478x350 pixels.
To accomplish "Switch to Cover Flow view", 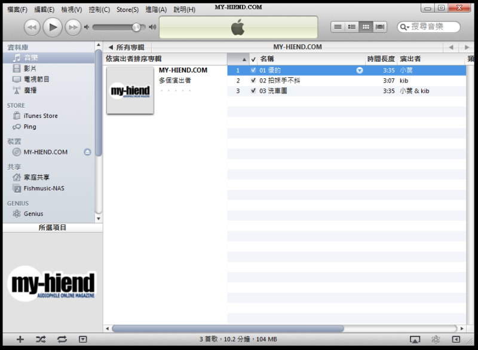I will tap(380, 27).
